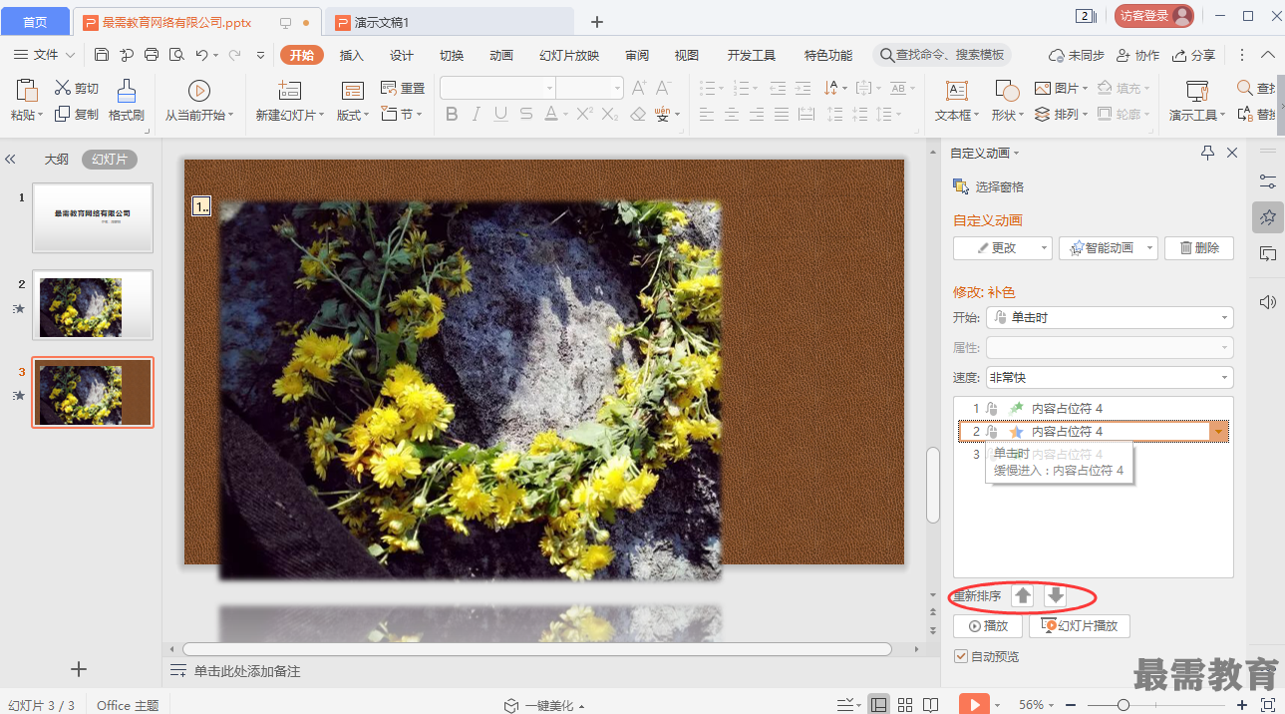
Task: Open the file (文件) menu
Action: coord(45,55)
